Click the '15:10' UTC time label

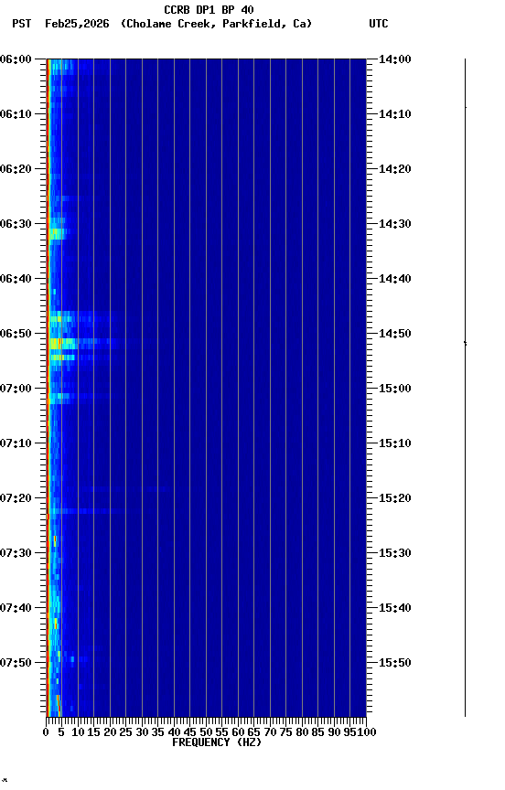pos(395,443)
